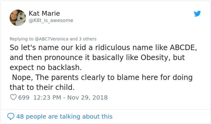The height and width of the screenshot is (124, 211).
Task: Open the @ABC7Veronica mention
Action: point(51,39)
